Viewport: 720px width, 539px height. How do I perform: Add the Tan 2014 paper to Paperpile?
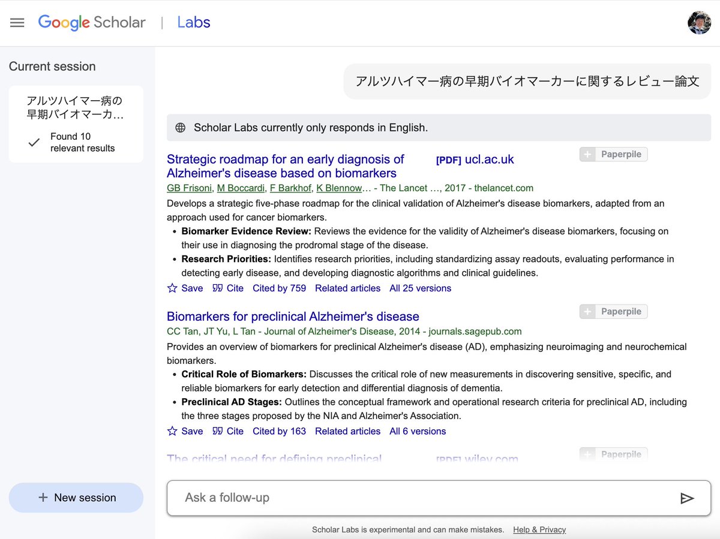click(x=613, y=311)
